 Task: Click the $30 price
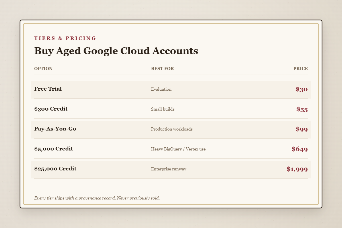coord(302,89)
